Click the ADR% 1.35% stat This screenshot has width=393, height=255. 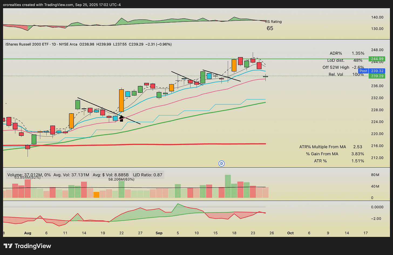click(347, 53)
